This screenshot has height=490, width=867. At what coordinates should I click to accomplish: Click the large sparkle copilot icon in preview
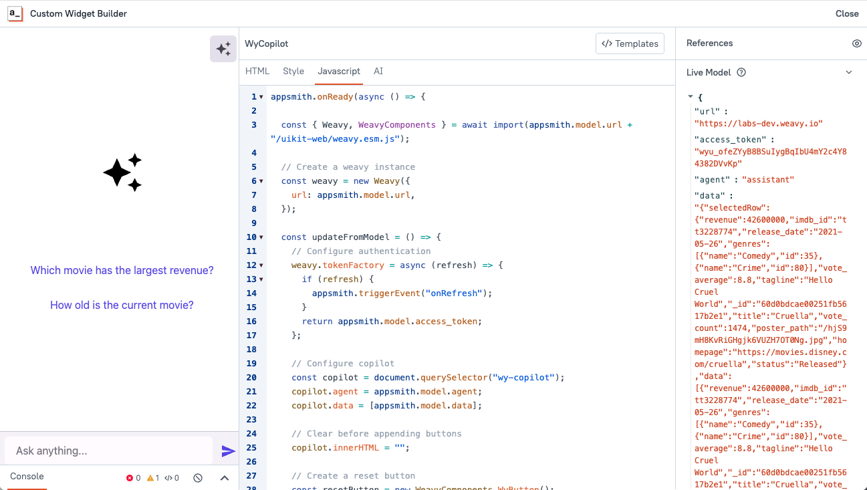click(x=122, y=172)
